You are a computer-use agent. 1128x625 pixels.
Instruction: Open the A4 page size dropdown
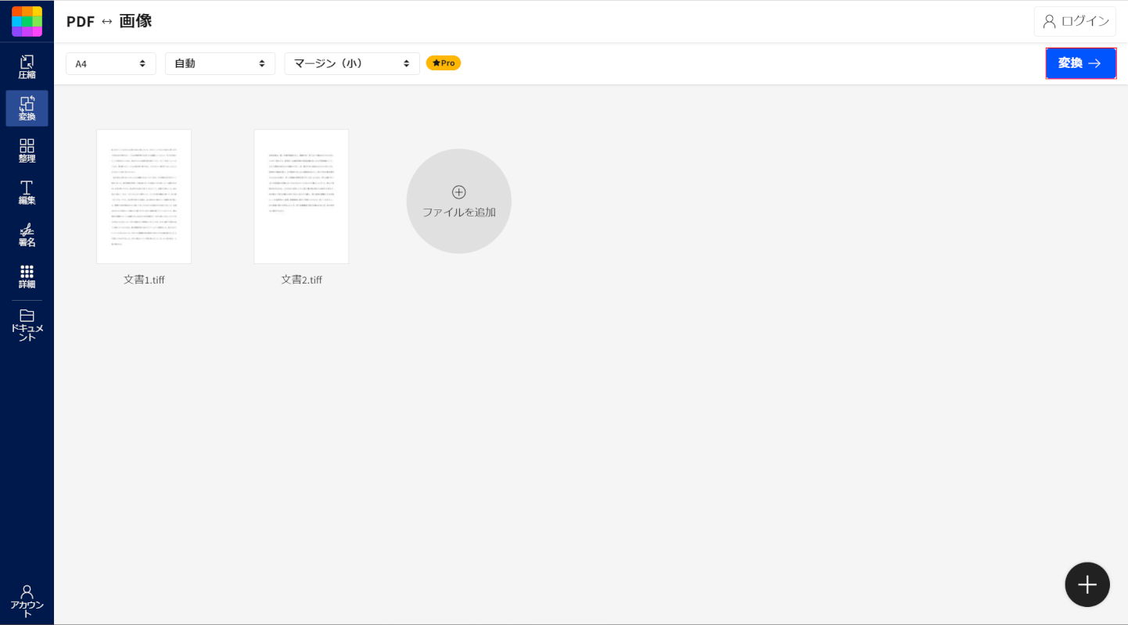pos(111,63)
